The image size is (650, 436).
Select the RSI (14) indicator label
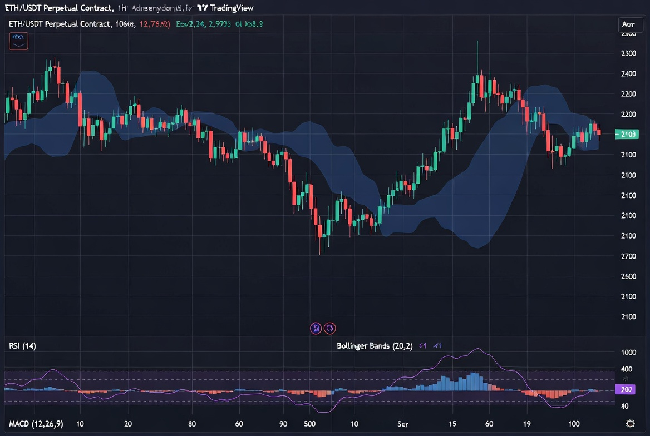click(x=23, y=346)
